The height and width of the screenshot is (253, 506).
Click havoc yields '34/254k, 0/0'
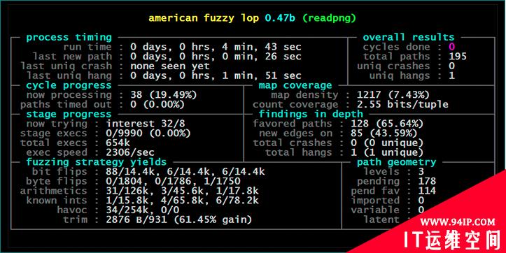coord(142,210)
